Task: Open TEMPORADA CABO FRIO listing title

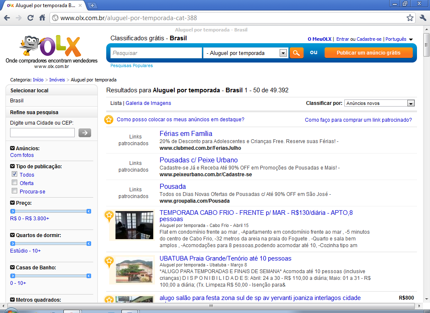Action: coord(256,216)
